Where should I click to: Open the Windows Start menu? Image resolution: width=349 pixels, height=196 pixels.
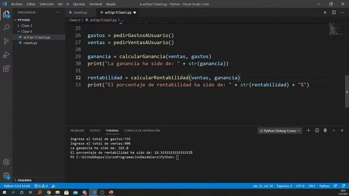coord(4,192)
